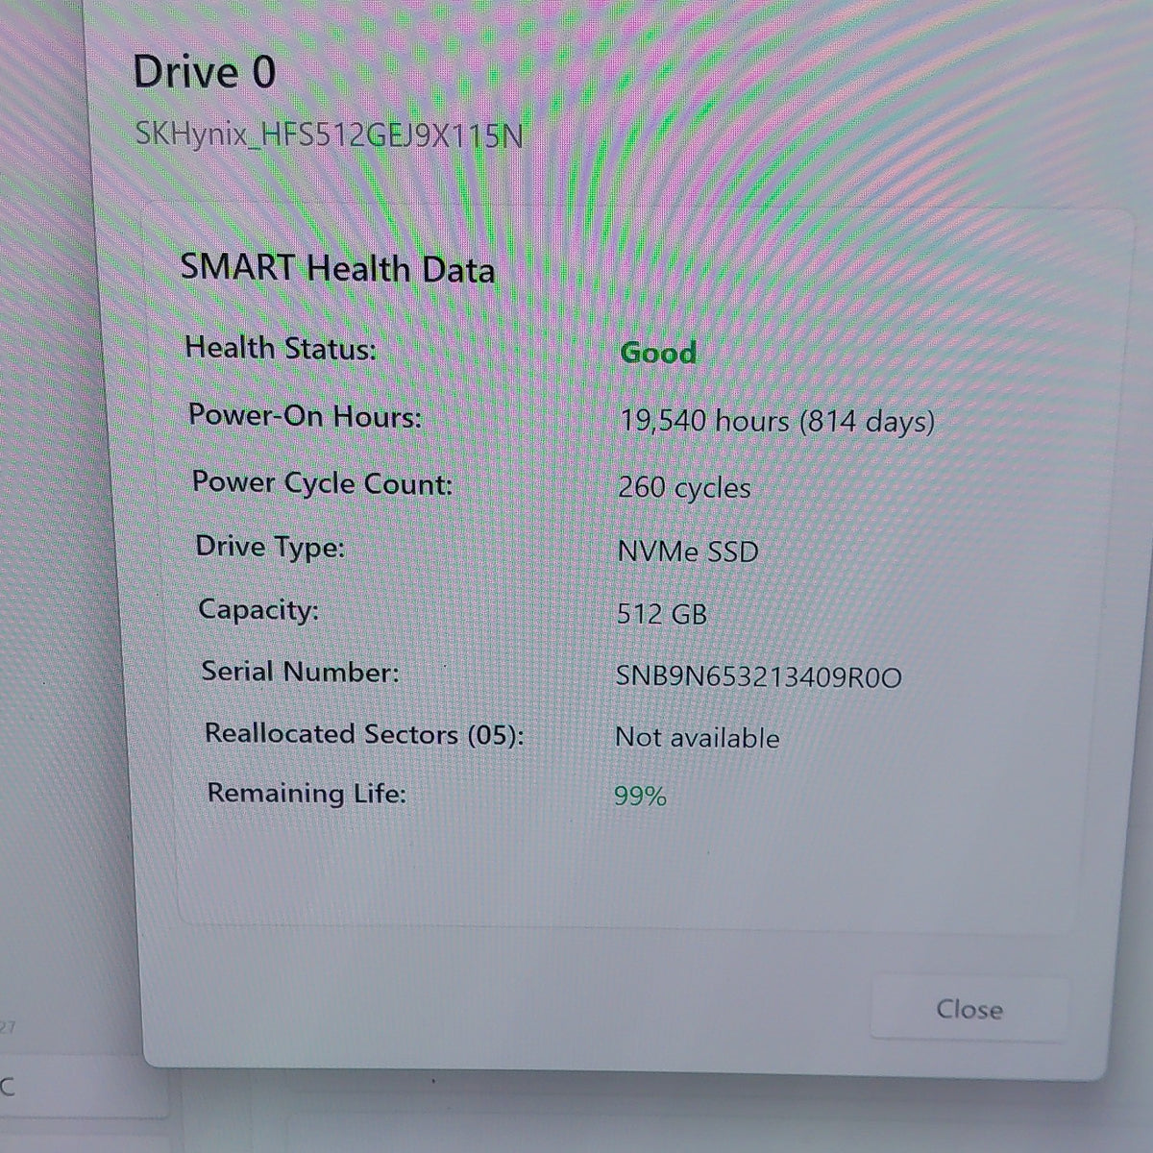Click the 'Remaining Life:' label
1153x1153 pixels.
307,794
